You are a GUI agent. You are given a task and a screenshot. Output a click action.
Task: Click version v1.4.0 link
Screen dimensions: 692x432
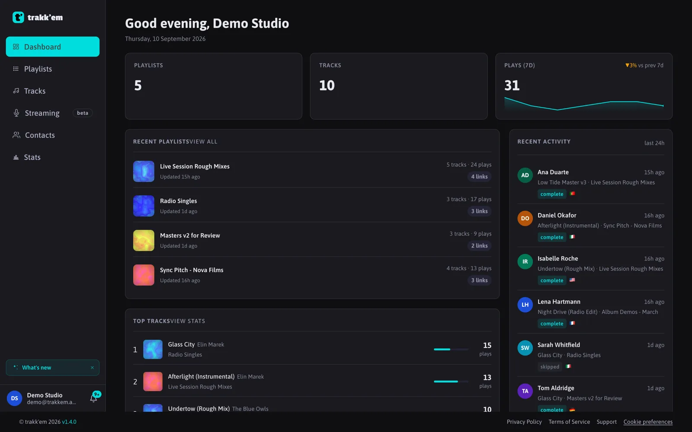click(x=69, y=422)
